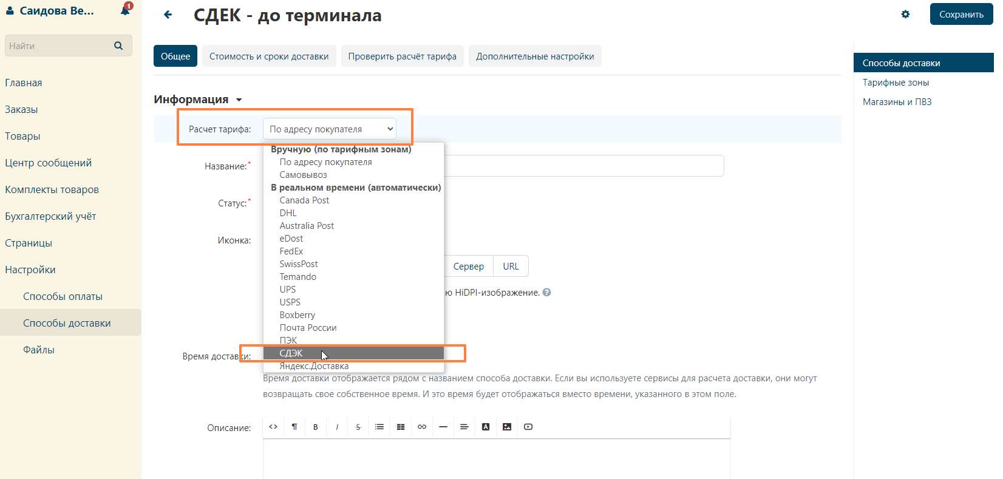Select the URL icon source tab

(511, 266)
